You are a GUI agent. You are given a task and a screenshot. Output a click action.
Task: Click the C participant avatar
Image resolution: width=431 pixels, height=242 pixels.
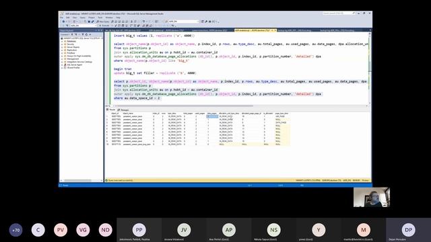38,230
